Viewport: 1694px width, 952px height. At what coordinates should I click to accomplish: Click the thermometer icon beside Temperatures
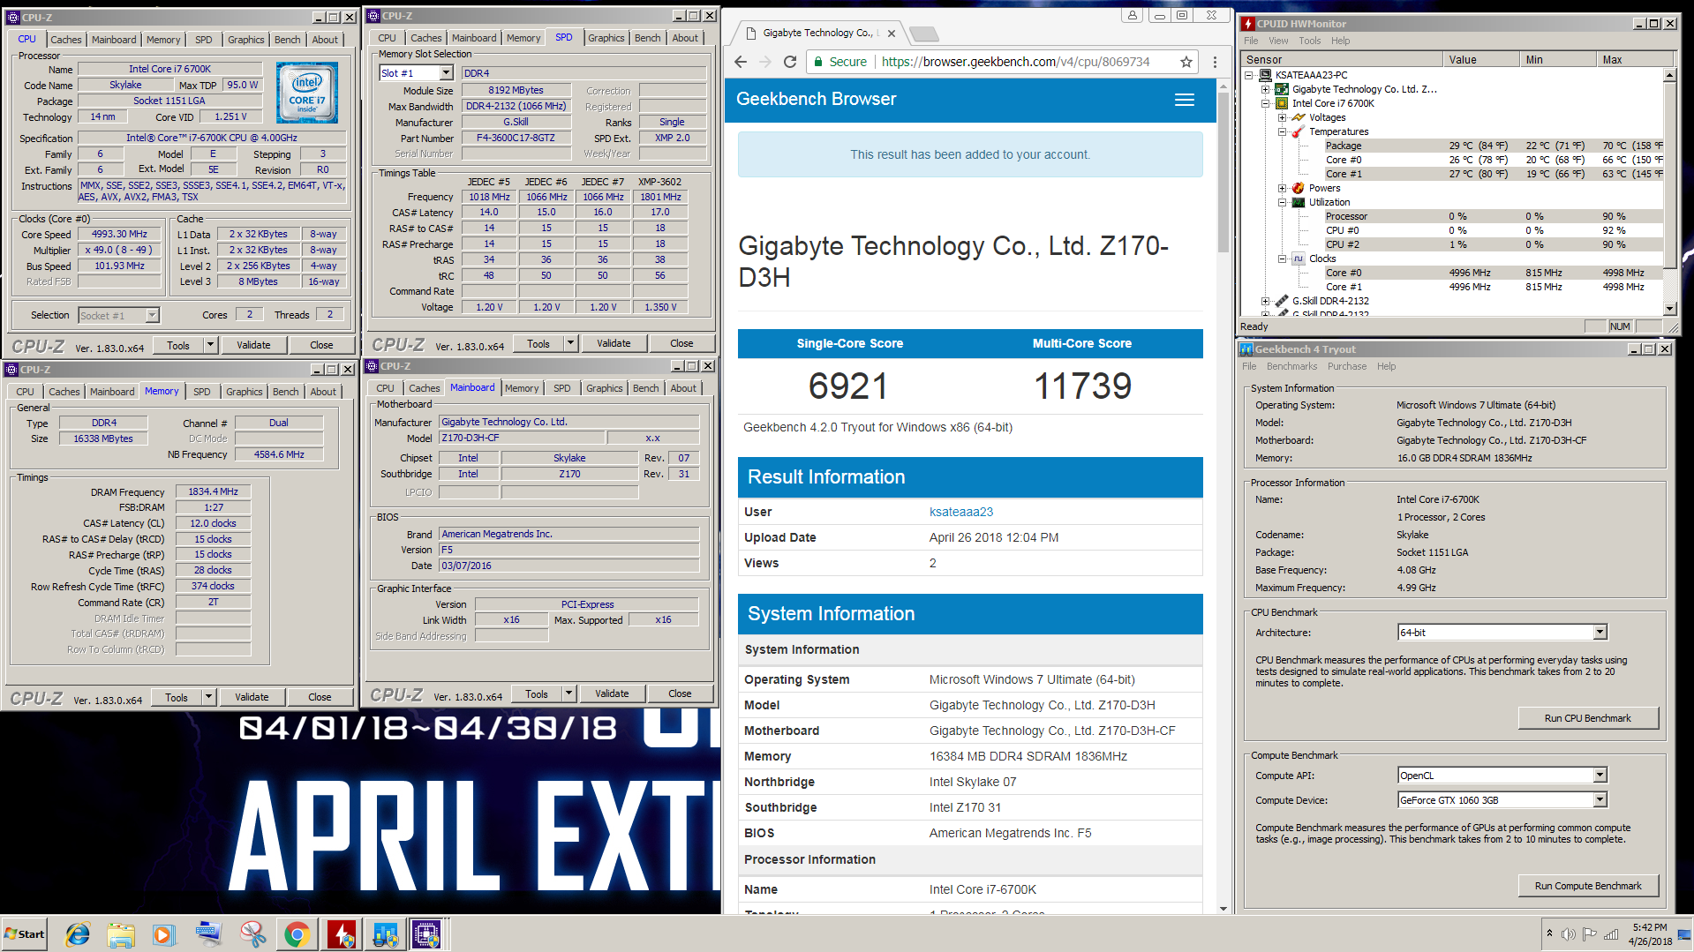click(1299, 131)
